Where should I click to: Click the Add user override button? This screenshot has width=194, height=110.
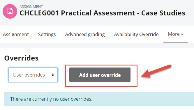point(100,75)
